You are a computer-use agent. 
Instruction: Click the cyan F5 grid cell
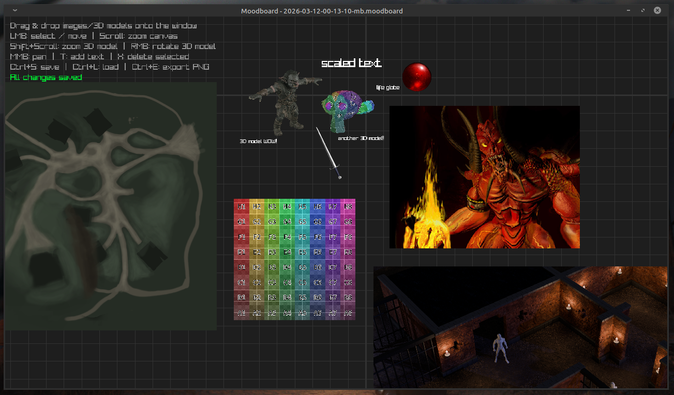click(x=303, y=237)
